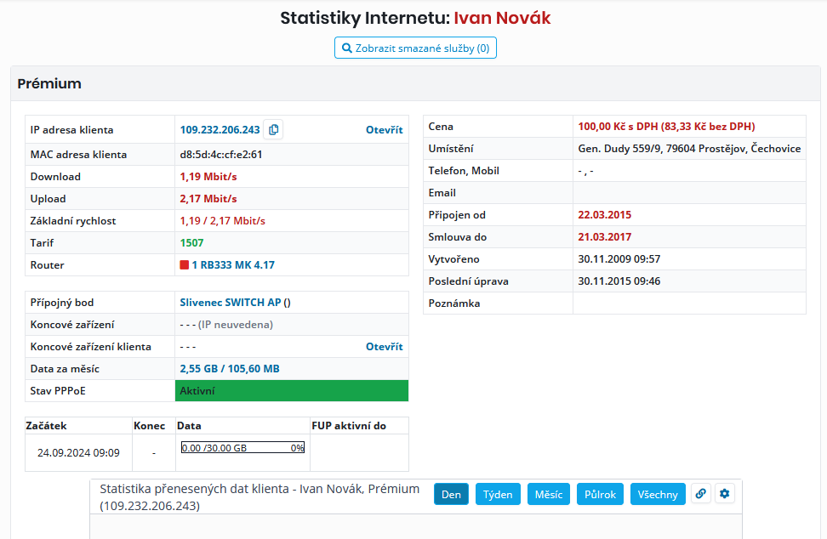
Task: Open chart settings with the gear icon
Action: pyautogui.click(x=724, y=494)
